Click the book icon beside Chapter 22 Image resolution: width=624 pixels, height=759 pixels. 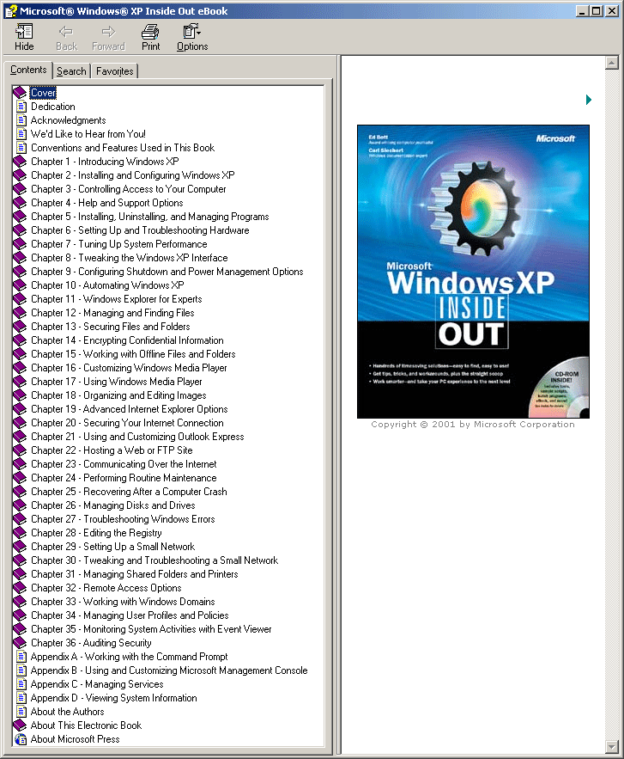click(20, 450)
